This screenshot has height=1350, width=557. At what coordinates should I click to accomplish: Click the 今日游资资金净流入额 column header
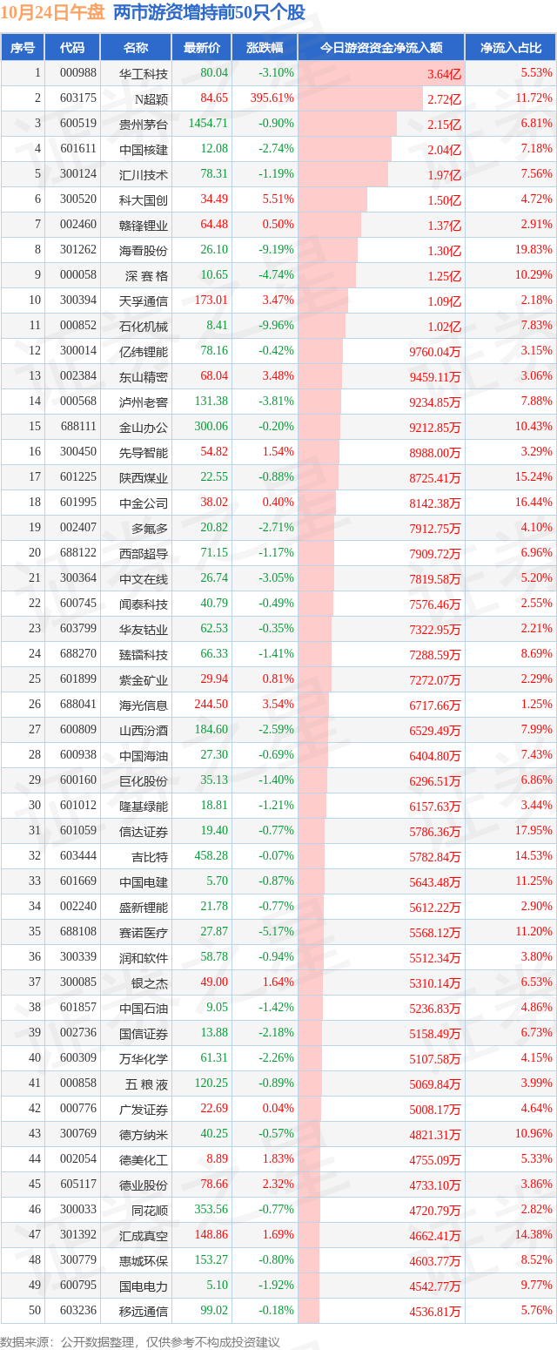tap(381, 48)
